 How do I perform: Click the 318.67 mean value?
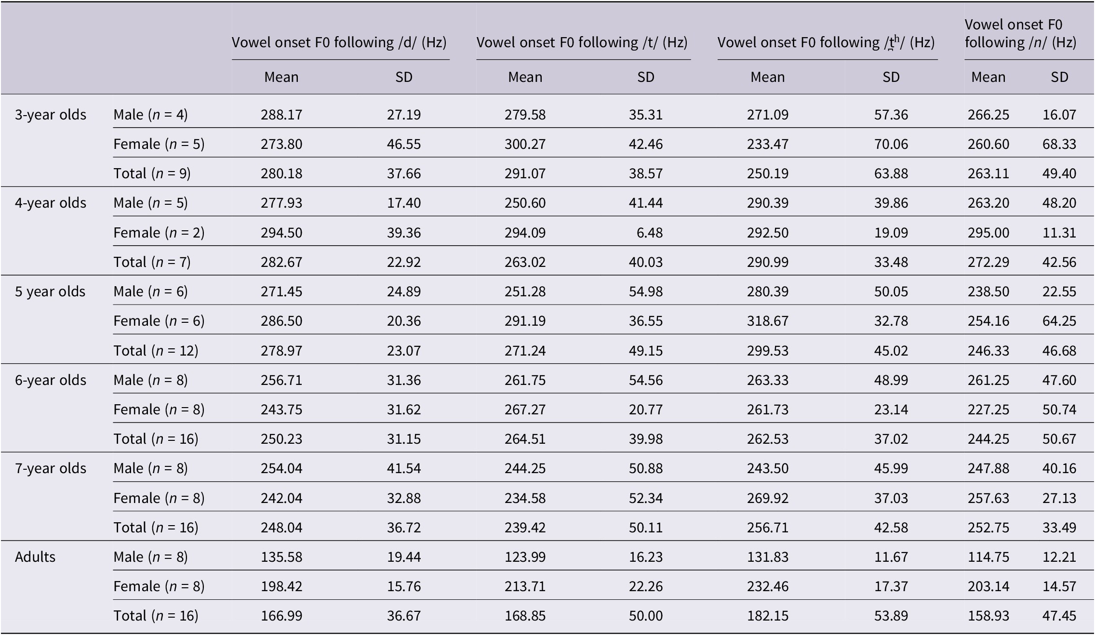tap(768, 321)
